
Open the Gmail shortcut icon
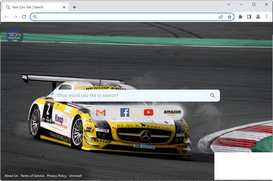click(101, 113)
